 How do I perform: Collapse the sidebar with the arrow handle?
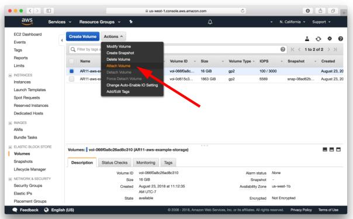click(62, 40)
